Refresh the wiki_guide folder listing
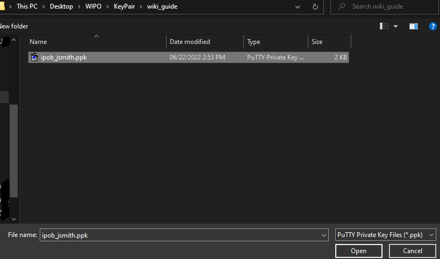Screen dimensions: 440x259 click(315, 6)
